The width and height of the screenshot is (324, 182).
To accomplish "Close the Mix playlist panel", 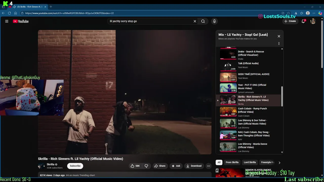I will click(x=279, y=36).
